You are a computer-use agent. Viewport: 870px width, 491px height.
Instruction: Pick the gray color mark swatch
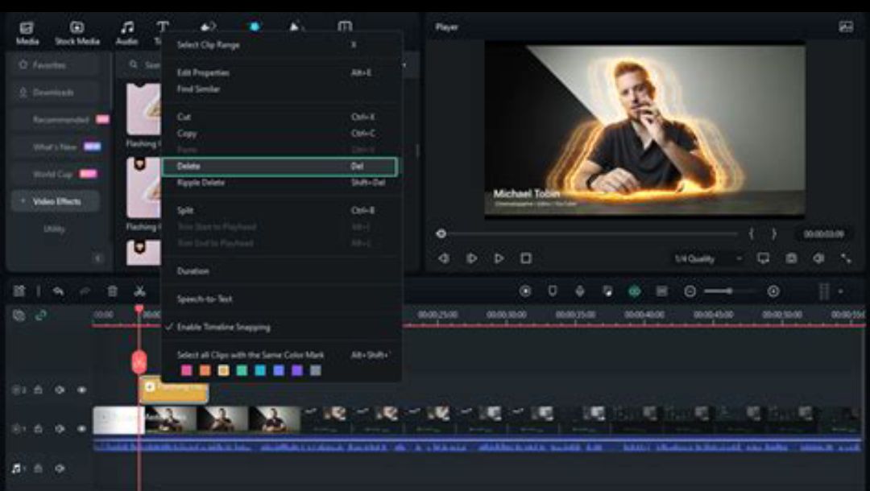click(x=316, y=370)
